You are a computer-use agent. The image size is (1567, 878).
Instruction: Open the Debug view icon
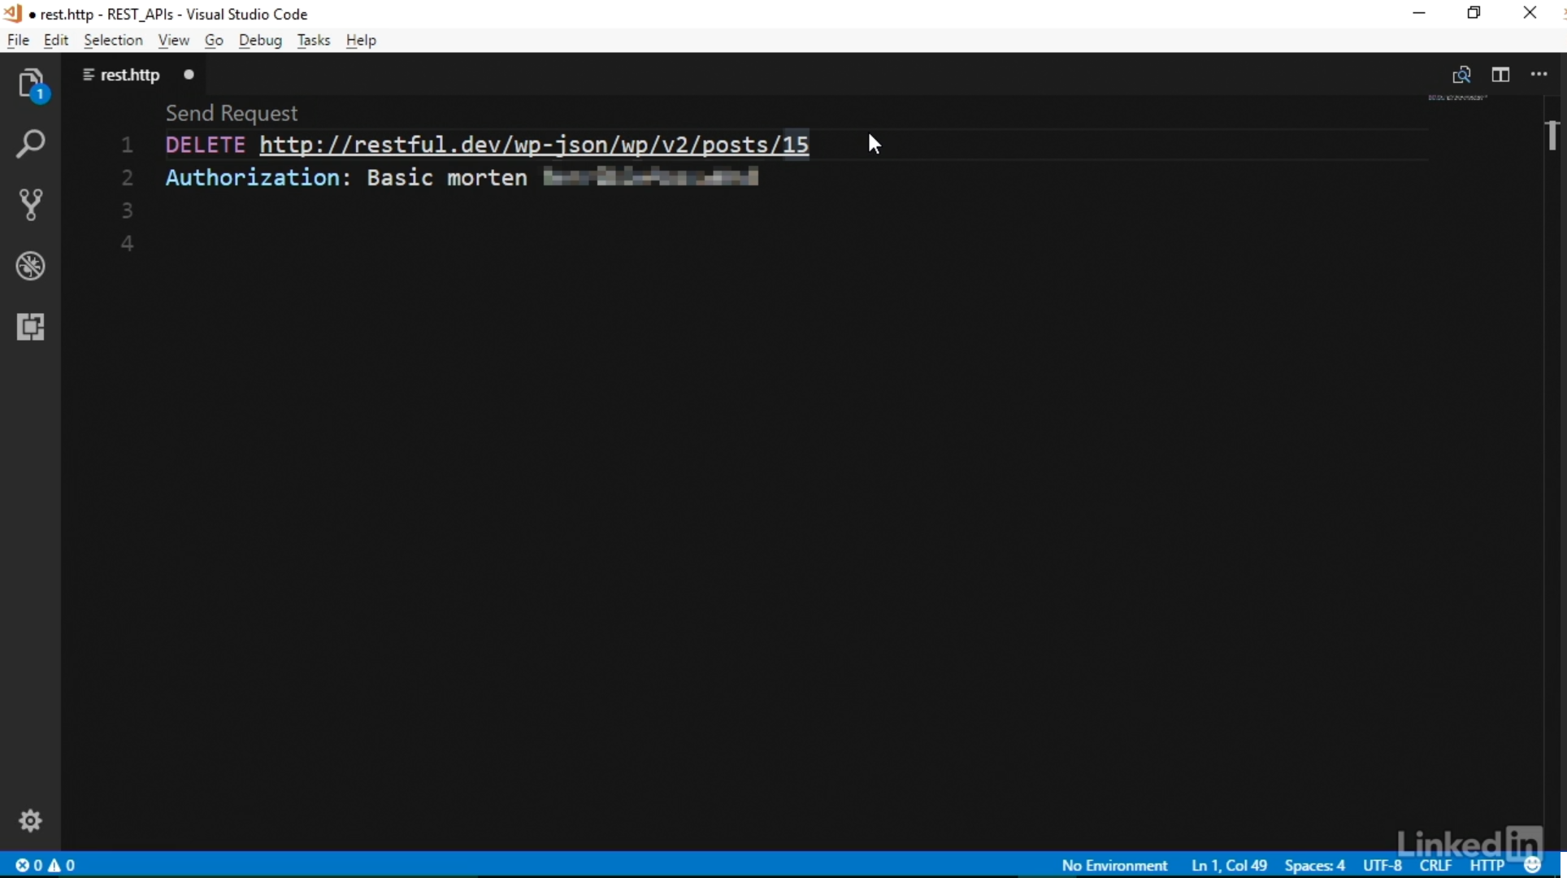pos(31,266)
